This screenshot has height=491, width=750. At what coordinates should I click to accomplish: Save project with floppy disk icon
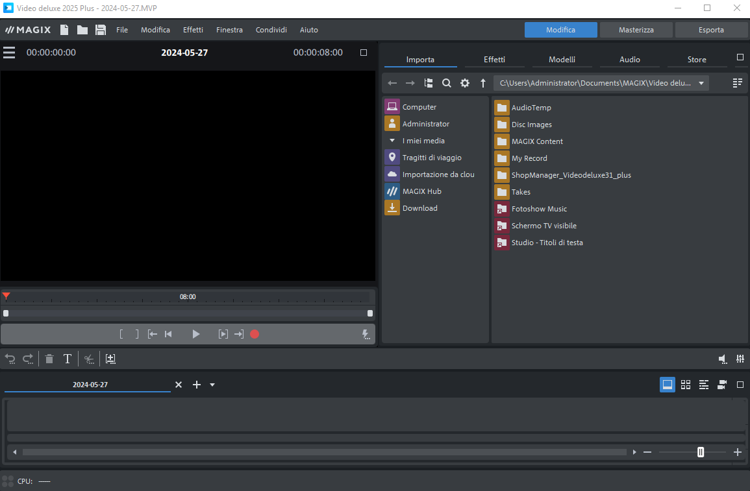[x=101, y=30]
